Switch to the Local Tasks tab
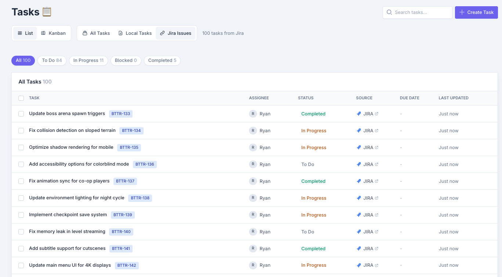This screenshot has height=277, width=502. tap(135, 33)
